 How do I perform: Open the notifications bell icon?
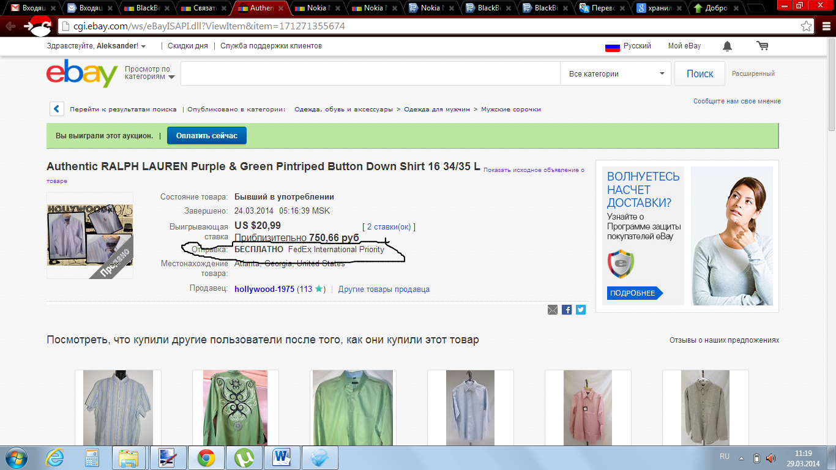point(727,46)
